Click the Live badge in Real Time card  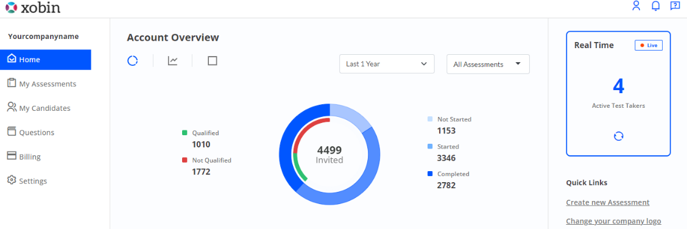649,45
